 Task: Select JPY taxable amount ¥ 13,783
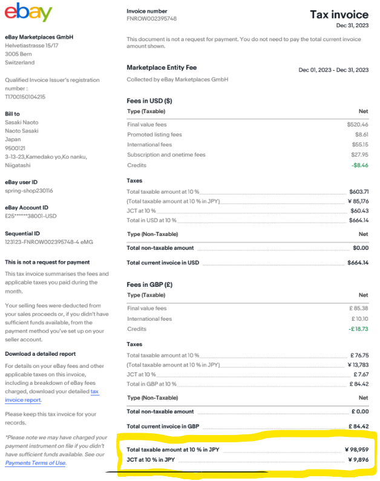coord(358,365)
